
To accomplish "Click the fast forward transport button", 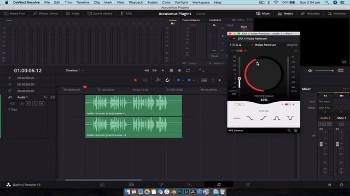I will pos(154,70).
